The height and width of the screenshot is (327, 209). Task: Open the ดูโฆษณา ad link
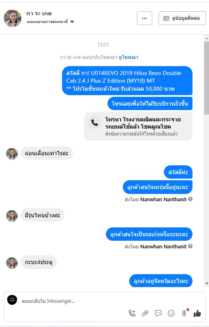pyautogui.click(x=128, y=57)
